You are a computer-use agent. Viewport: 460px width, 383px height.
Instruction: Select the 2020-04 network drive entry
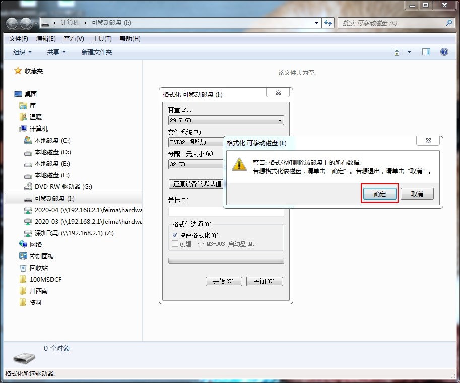[83, 210]
